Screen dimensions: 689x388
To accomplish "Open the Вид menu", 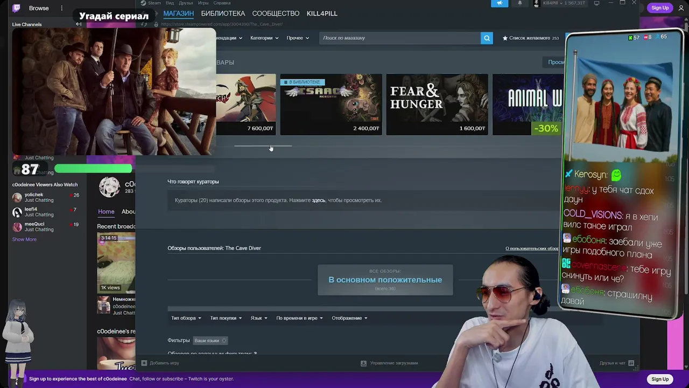I will coord(170,3).
